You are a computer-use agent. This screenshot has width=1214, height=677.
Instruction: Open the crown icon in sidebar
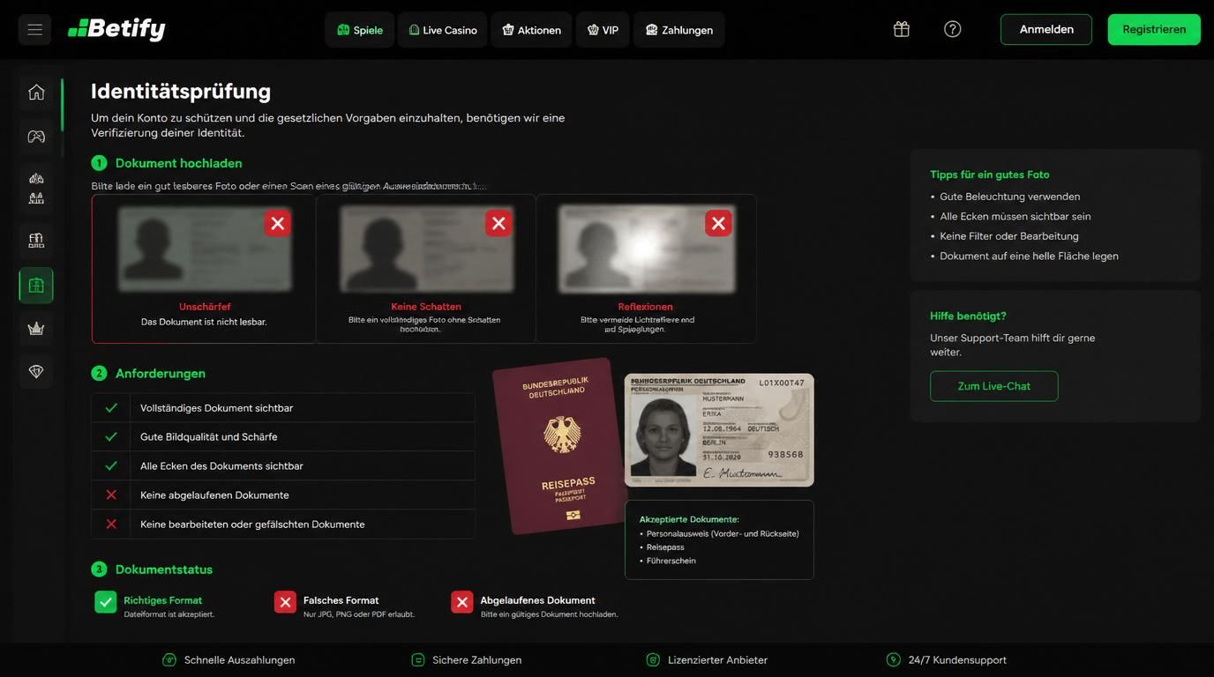36,329
